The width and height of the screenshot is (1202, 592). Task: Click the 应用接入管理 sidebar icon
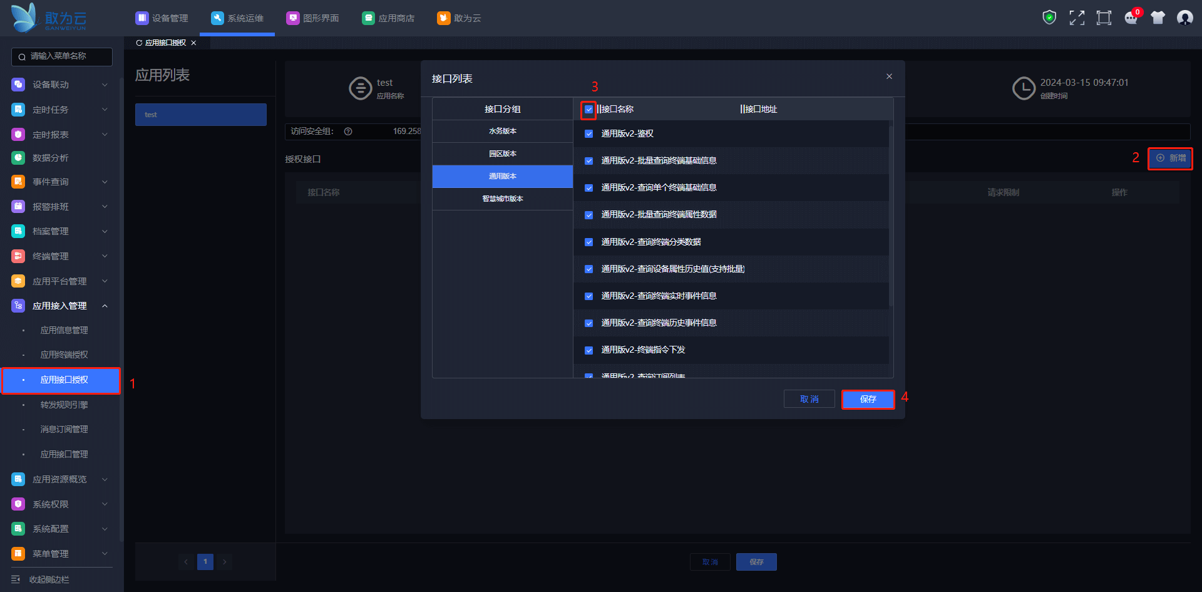pos(18,306)
